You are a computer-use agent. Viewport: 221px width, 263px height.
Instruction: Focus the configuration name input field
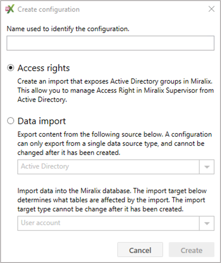(x=110, y=43)
